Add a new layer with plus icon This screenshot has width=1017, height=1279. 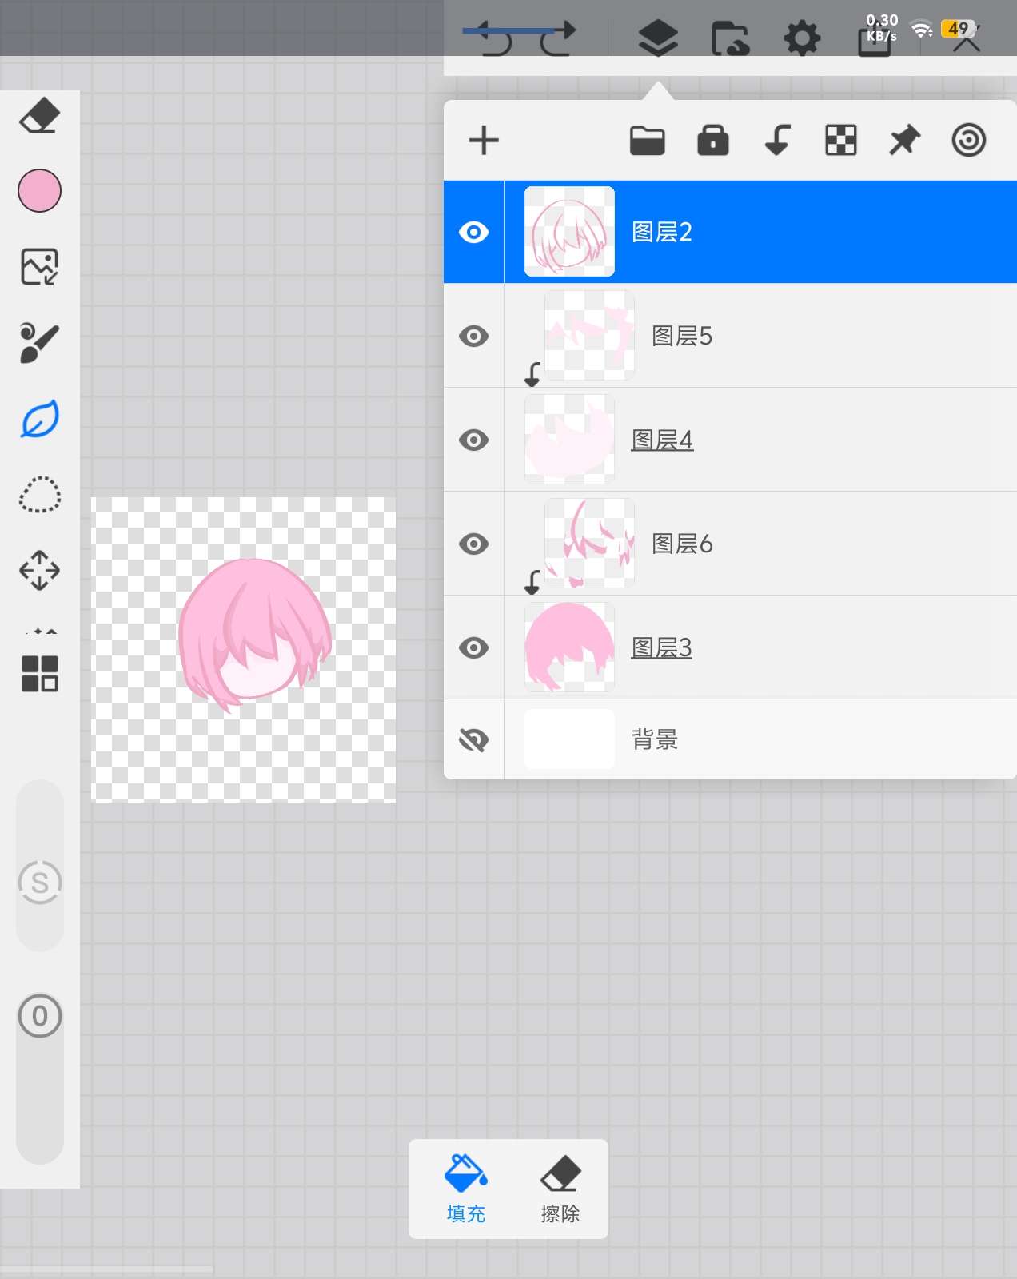(484, 141)
